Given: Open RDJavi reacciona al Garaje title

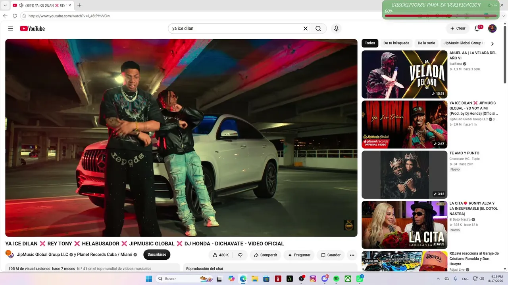Looking at the screenshot, I should pos(474,258).
